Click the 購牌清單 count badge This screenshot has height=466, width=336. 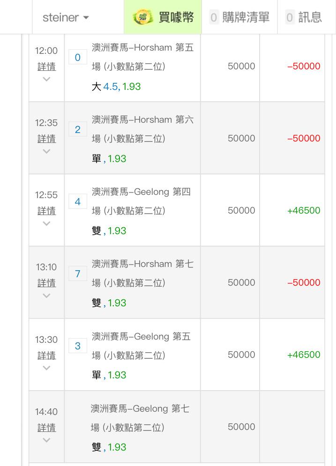(214, 17)
